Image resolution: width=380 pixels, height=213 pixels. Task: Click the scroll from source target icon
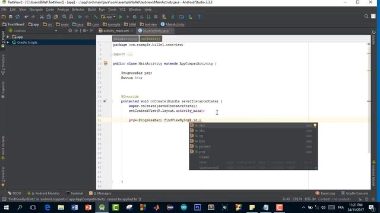(70, 31)
